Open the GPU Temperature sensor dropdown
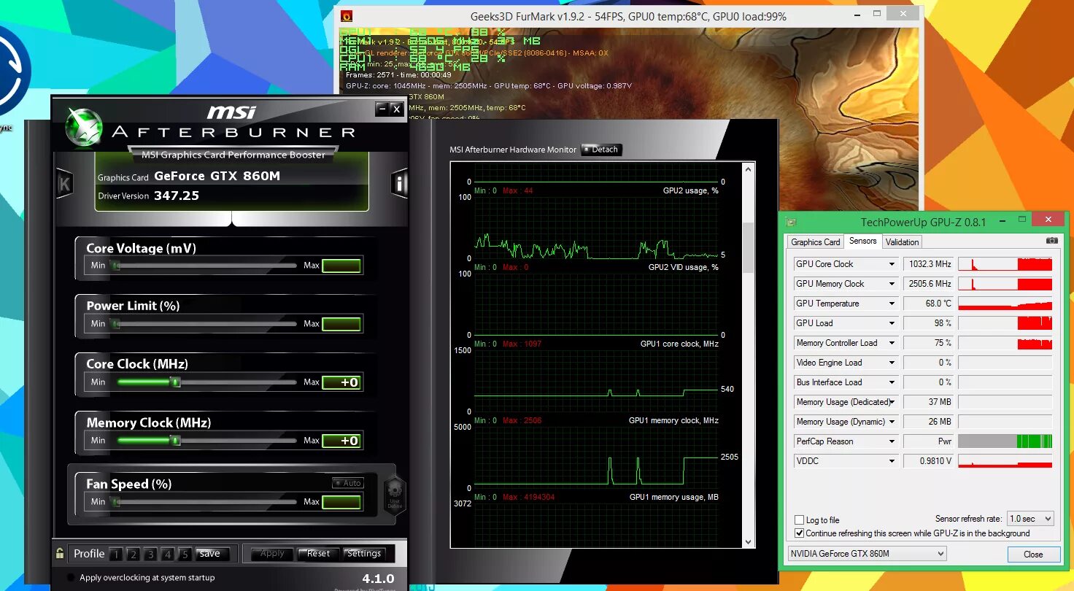The image size is (1074, 591). (x=891, y=304)
